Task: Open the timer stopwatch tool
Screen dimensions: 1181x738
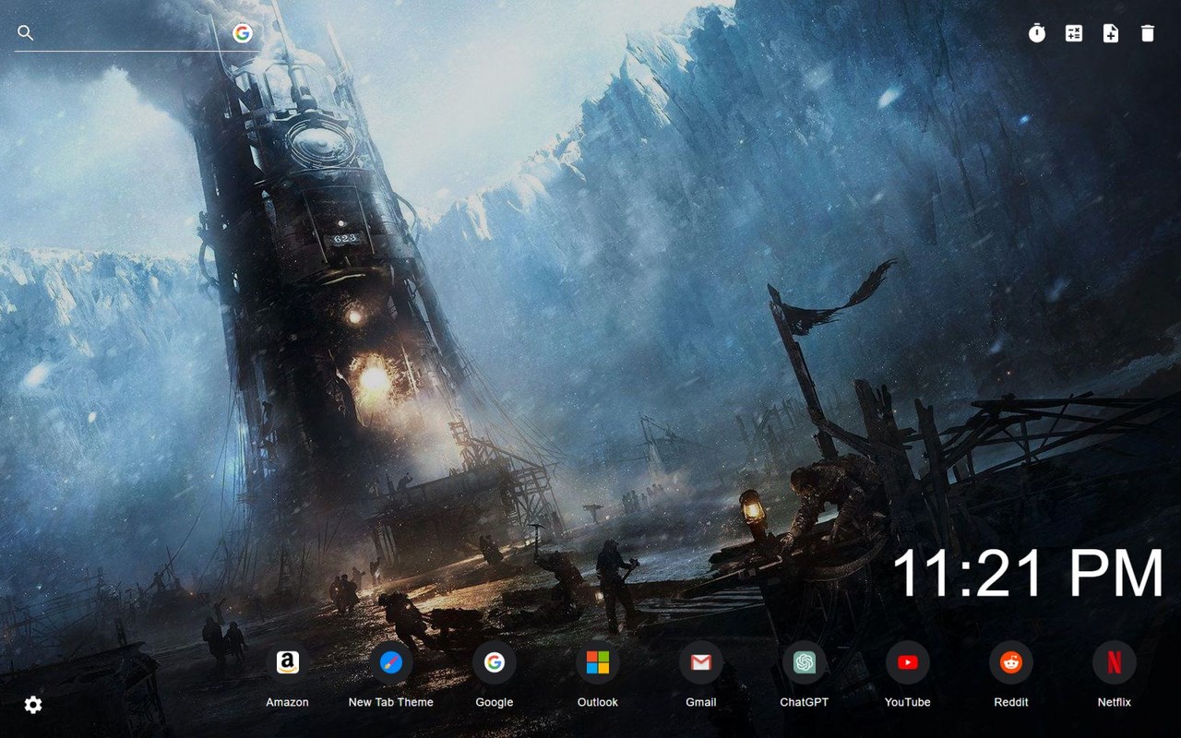Action: click(x=1037, y=33)
